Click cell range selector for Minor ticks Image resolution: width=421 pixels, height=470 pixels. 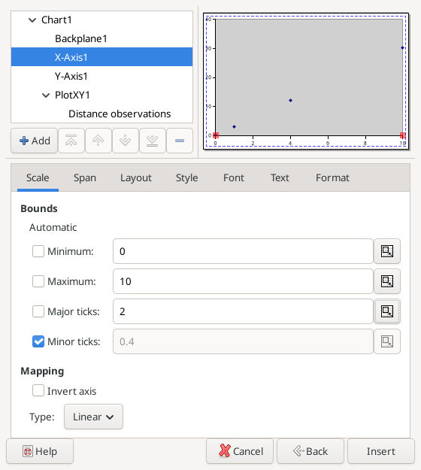(x=387, y=341)
